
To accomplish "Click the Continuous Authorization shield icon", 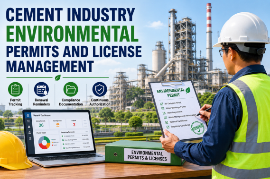I will [100, 89].
